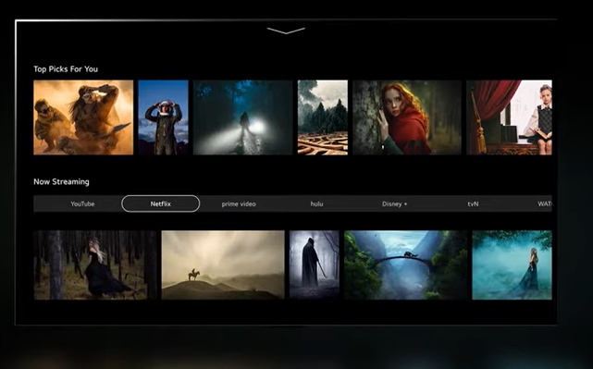Play the woman in black dress thumbnail

95,265
